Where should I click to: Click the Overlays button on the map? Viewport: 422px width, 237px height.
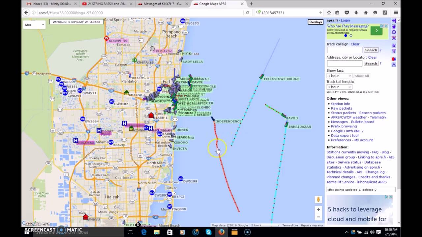(316, 22)
